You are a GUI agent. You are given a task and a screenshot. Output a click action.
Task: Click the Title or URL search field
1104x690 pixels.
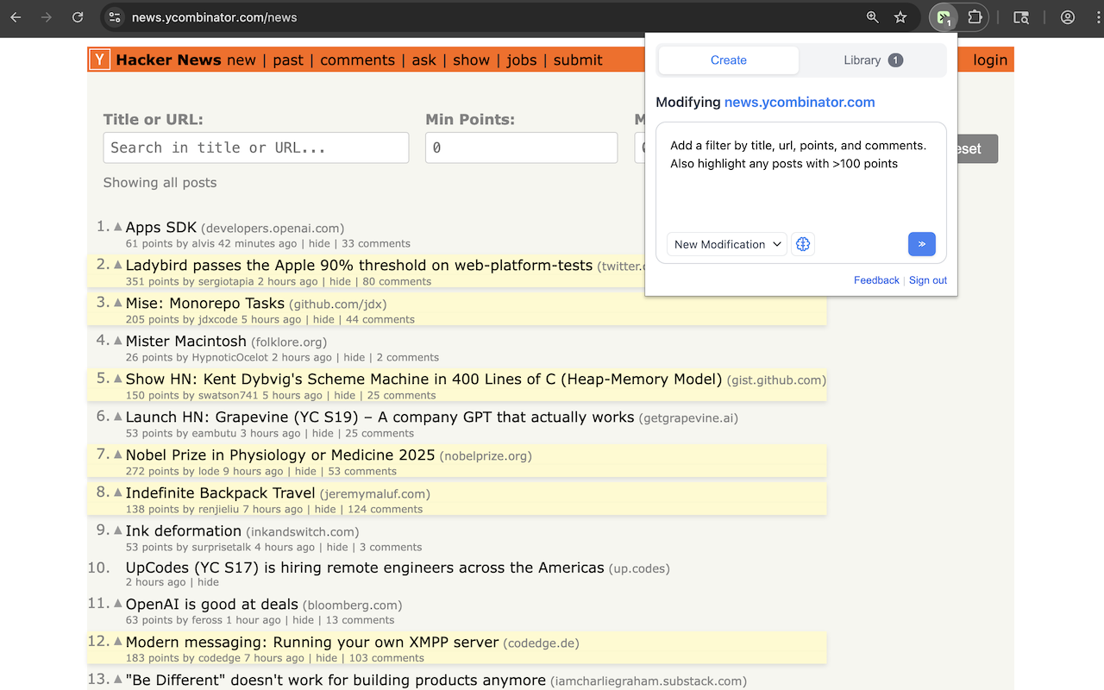coord(255,147)
